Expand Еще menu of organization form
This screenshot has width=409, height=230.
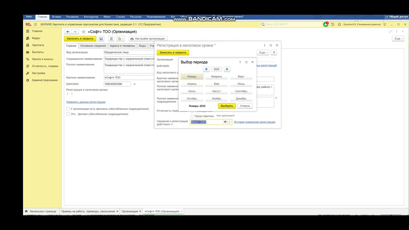(x=398, y=38)
